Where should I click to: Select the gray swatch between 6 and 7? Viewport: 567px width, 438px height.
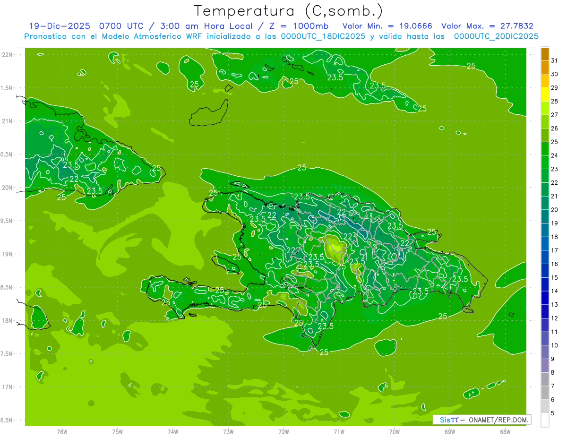(545, 393)
